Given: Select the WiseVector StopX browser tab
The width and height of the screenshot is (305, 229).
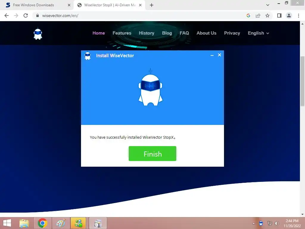Looking at the screenshot, I should [109, 5].
